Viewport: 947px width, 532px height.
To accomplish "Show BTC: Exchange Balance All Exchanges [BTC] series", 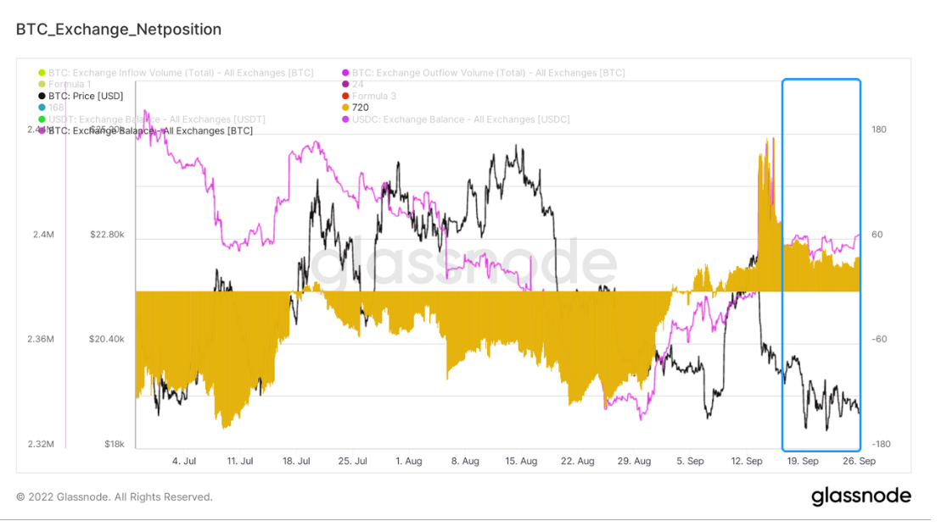I will click(150, 130).
